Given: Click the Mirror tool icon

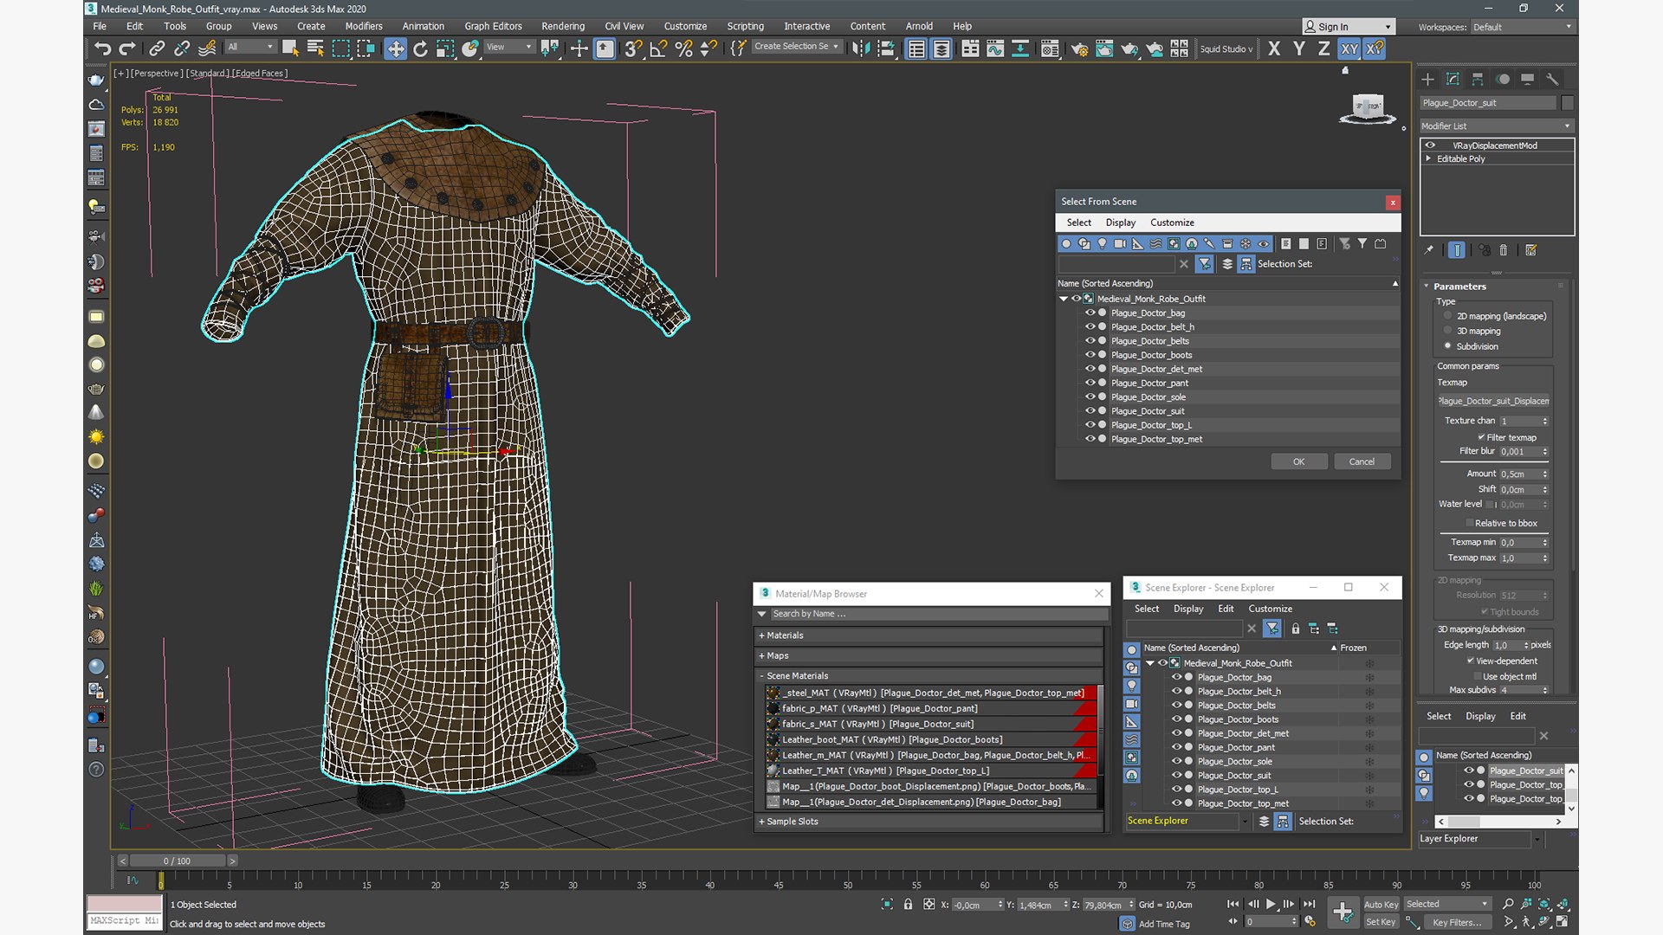Looking at the screenshot, I should [860, 48].
